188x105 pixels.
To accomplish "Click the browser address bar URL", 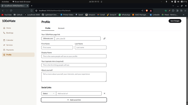I will coord(55,10).
